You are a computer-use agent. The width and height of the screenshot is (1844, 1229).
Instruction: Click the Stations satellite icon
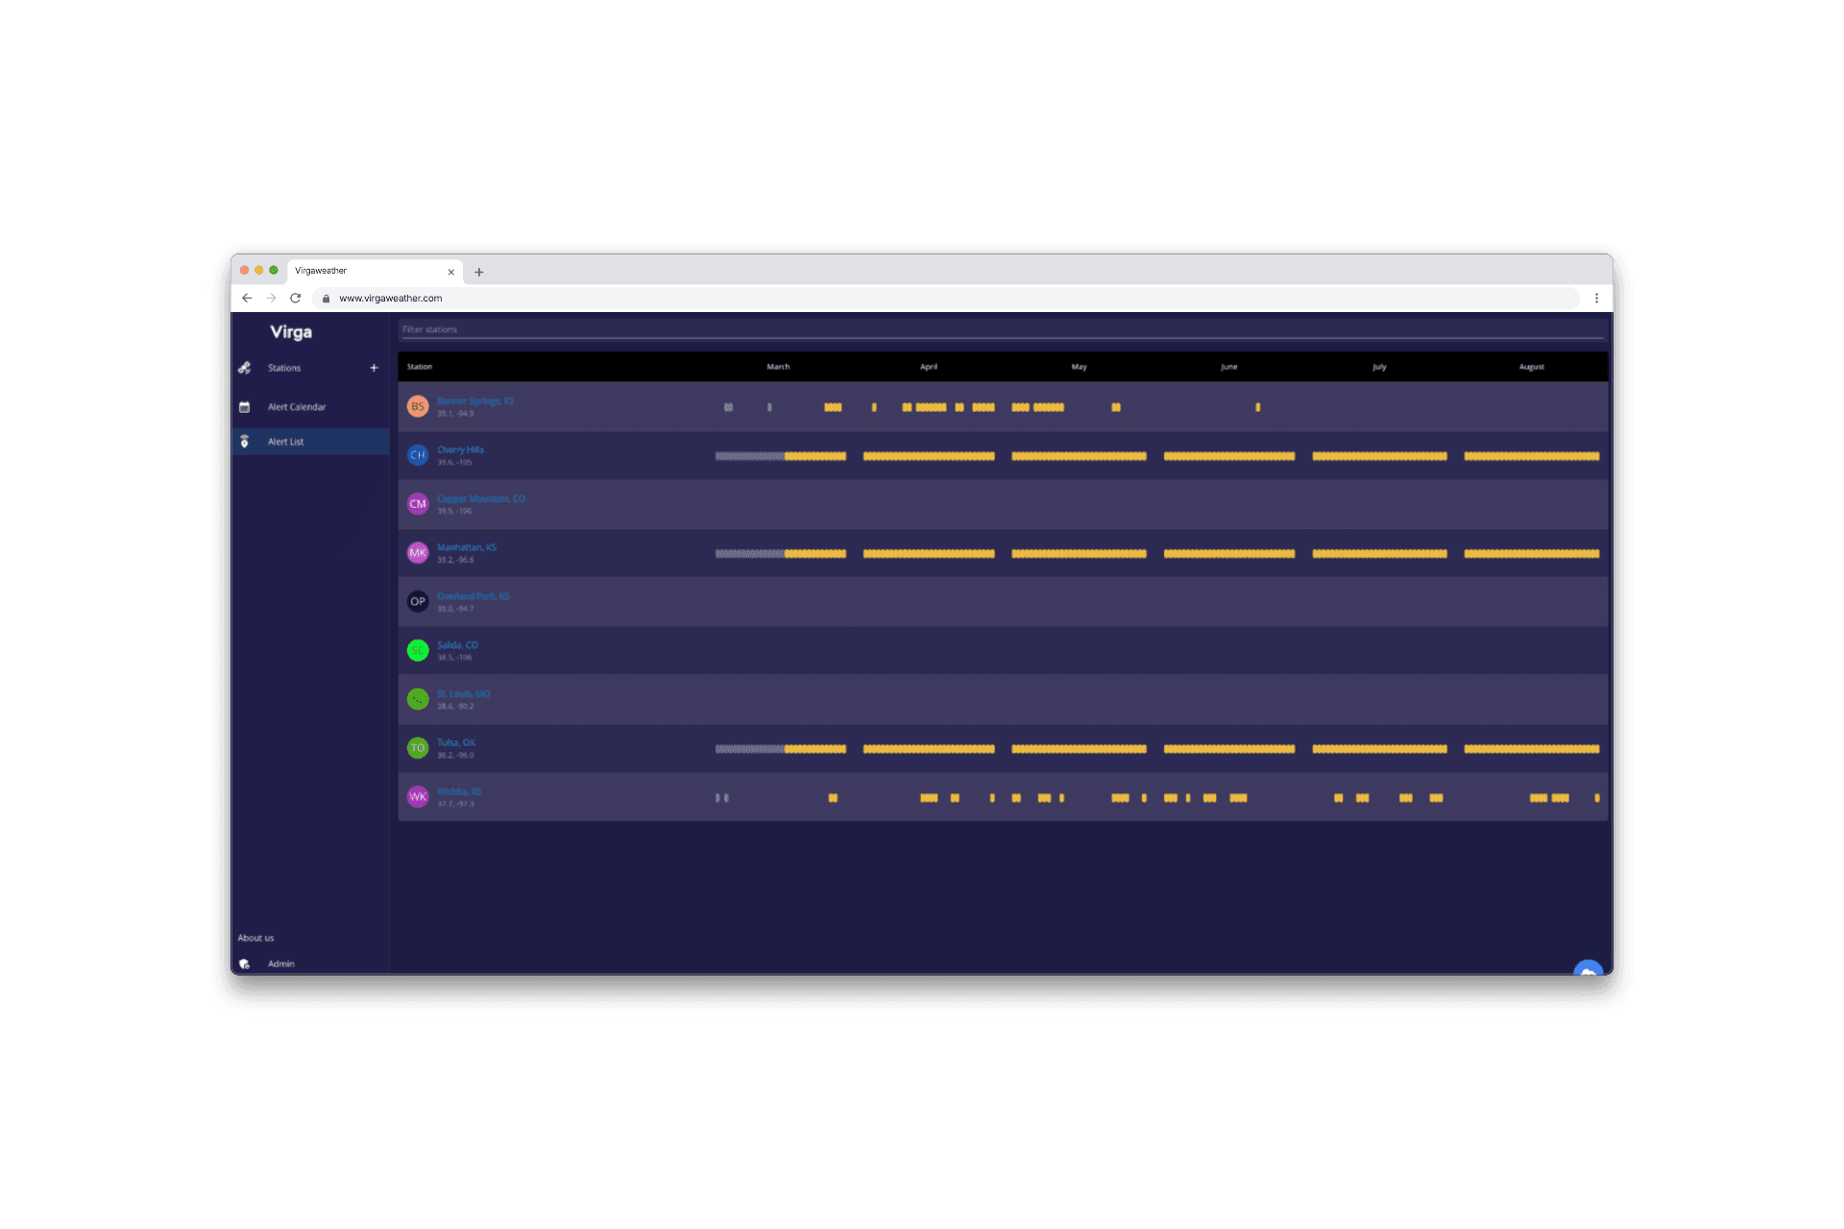(245, 368)
